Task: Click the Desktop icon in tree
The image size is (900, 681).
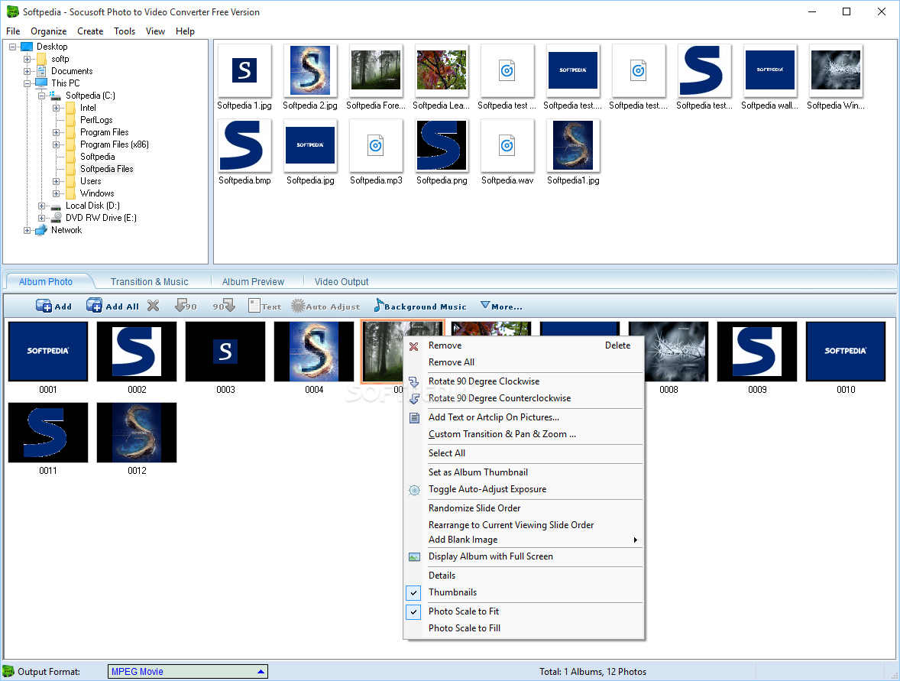Action: [27, 47]
